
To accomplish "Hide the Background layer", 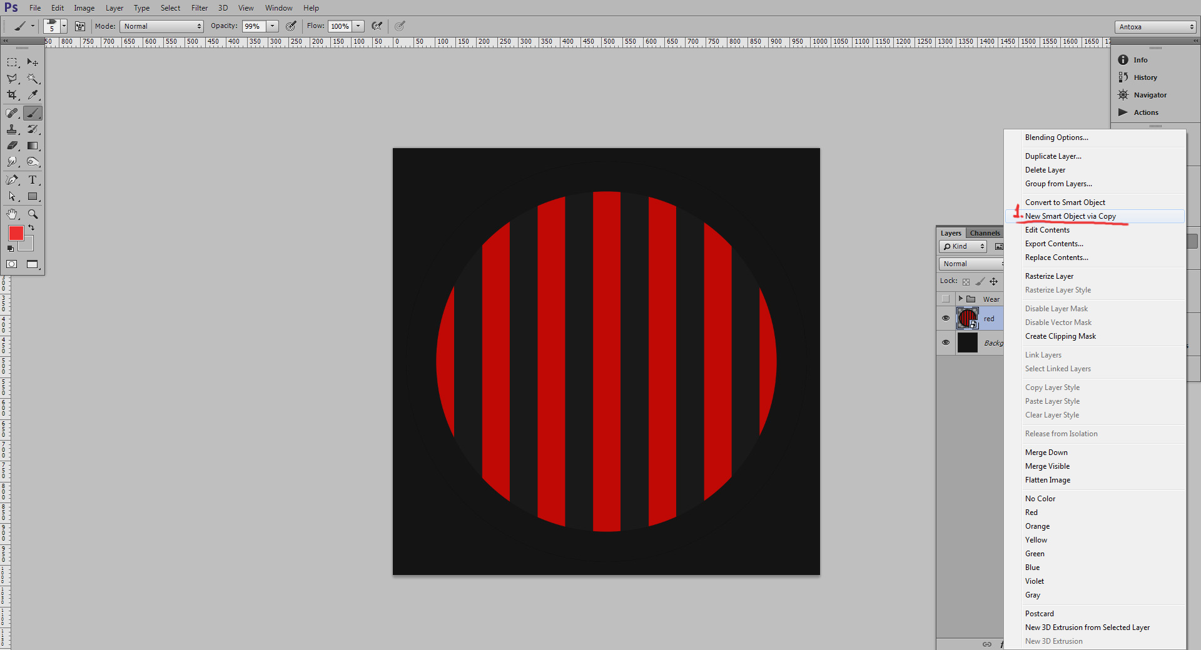I will click(946, 342).
